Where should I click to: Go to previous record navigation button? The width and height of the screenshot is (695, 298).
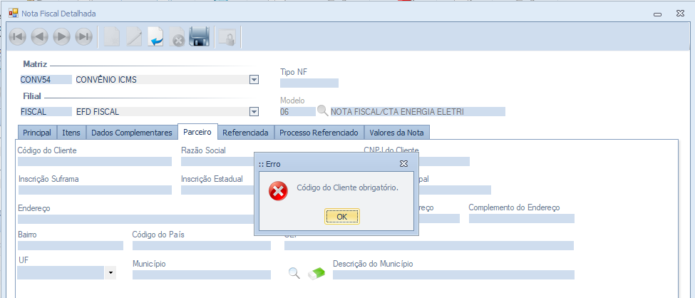40,37
